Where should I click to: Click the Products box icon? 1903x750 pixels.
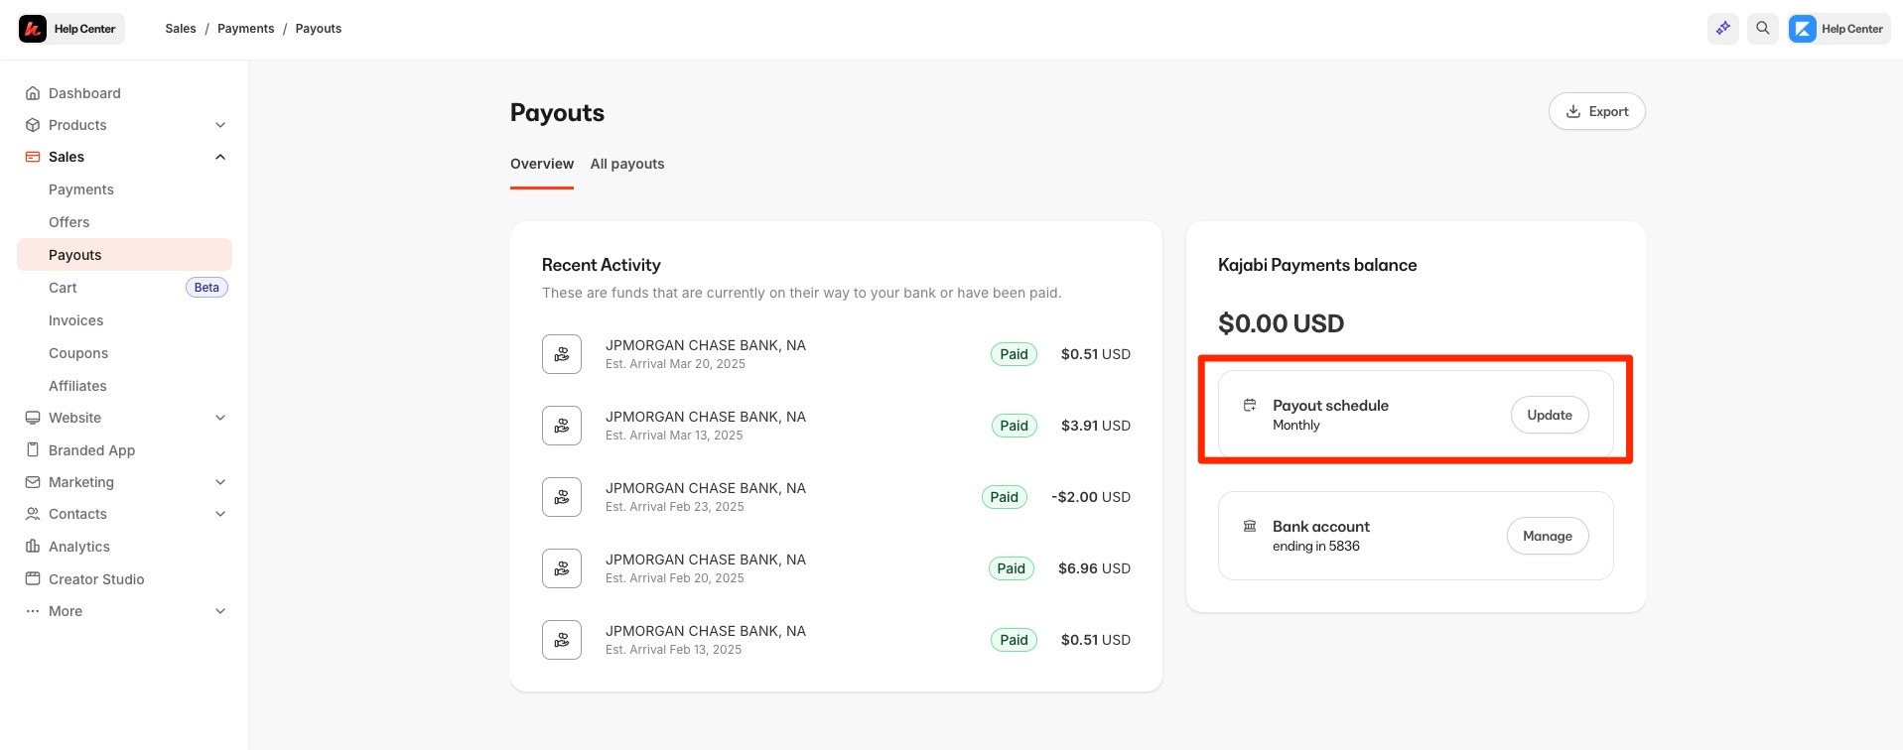pyautogui.click(x=33, y=125)
